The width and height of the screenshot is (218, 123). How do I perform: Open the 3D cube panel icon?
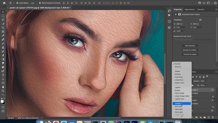(169, 27)
